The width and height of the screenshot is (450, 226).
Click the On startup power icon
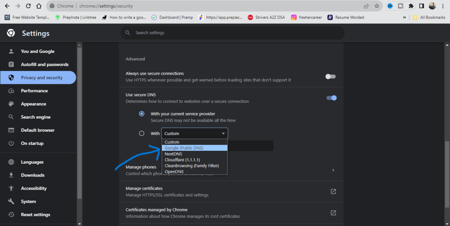pyautogui.click(x=11, y=143)
